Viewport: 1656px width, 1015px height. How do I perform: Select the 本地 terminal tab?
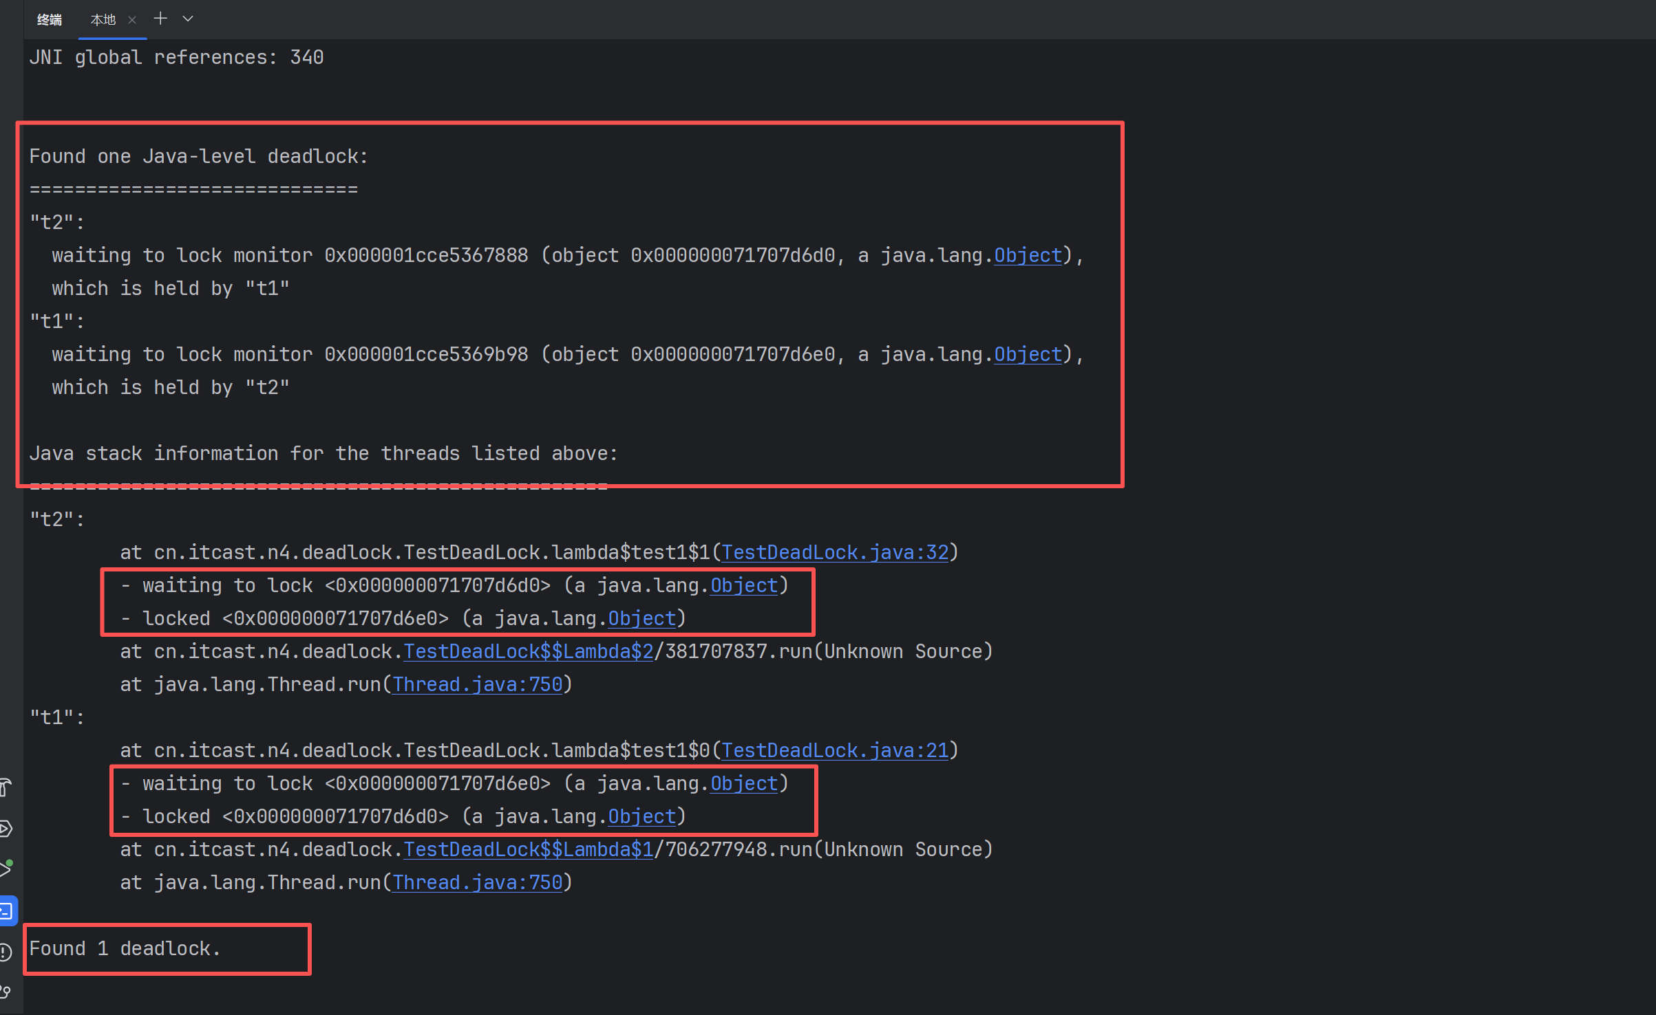(103, 20)
